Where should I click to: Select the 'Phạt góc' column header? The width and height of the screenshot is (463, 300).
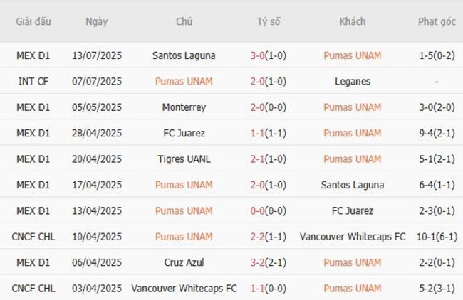tap(437, 21)
